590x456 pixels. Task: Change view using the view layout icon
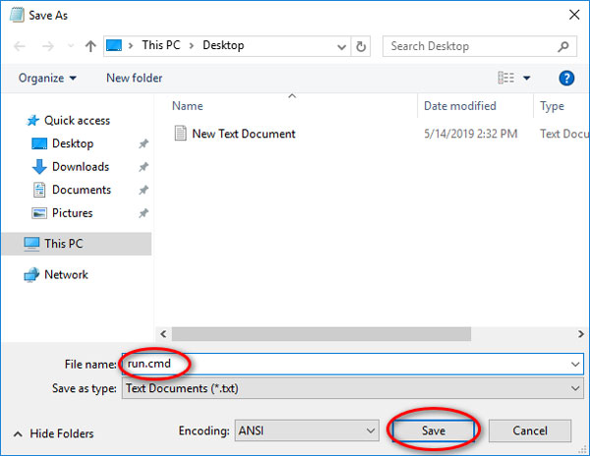click(x=506, y=78)
